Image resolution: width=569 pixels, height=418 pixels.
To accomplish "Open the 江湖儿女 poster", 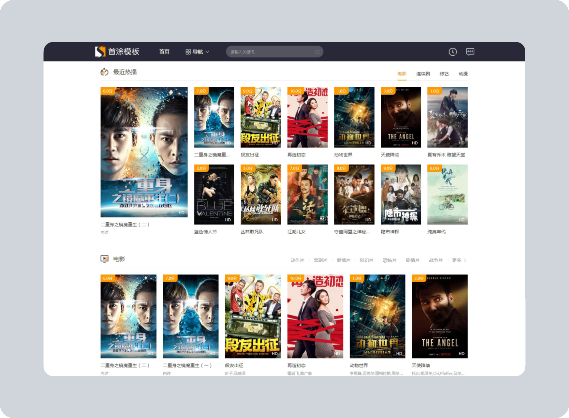I will (307, 194).
